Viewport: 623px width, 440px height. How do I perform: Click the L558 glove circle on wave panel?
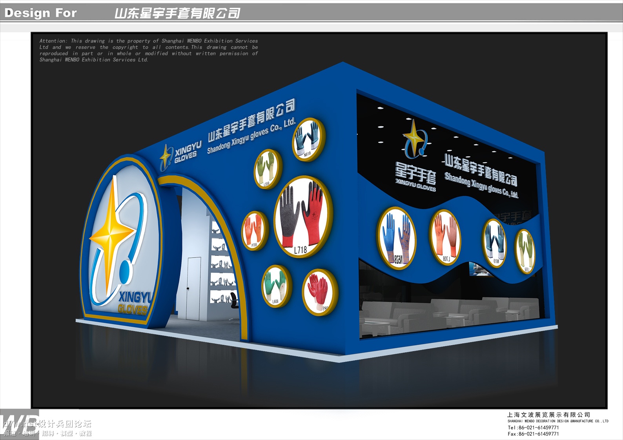525,251
